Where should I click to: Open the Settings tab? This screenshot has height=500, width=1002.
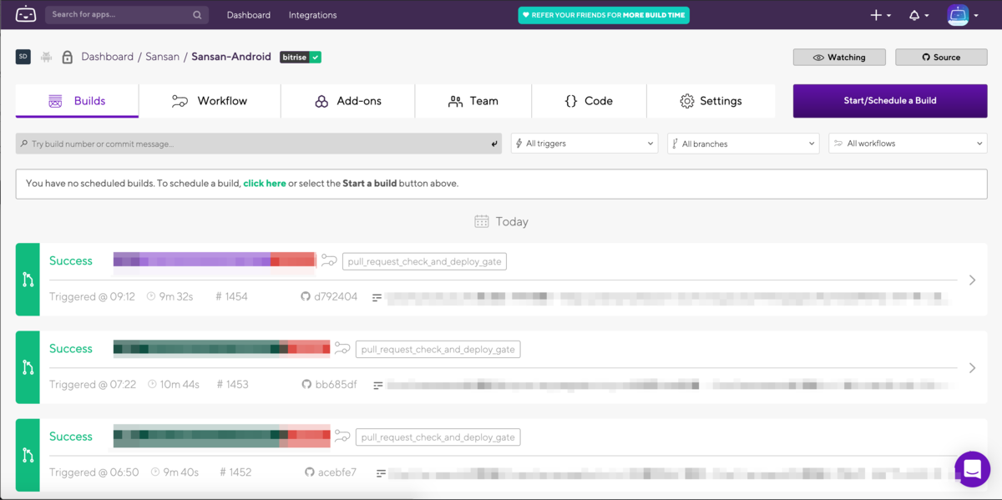coord(711,101)
